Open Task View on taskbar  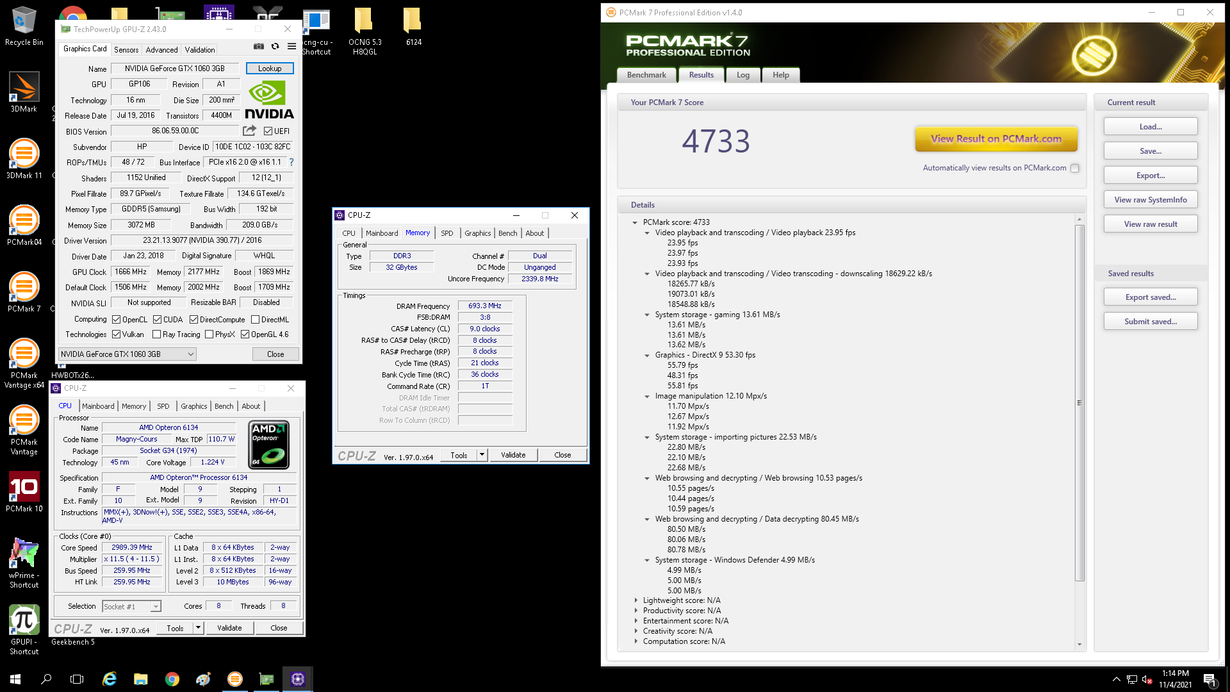click(77, 679)
